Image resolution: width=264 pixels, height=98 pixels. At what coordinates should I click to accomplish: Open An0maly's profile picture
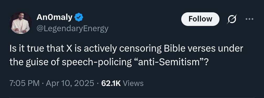pos(20,23)
